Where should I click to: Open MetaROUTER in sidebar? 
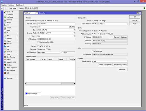(11, 62)
